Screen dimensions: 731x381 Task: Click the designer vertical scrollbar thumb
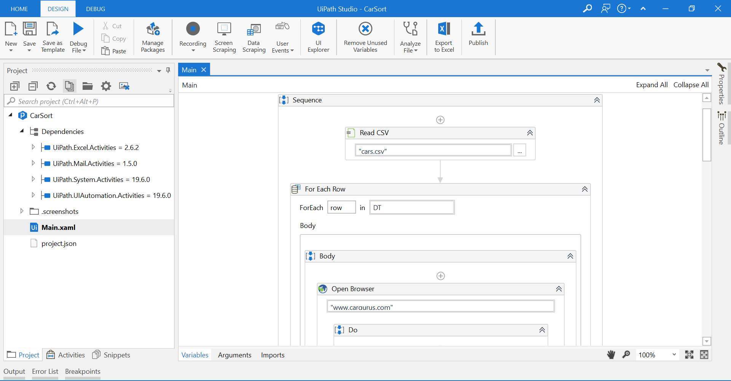click(x=707, y=135)
